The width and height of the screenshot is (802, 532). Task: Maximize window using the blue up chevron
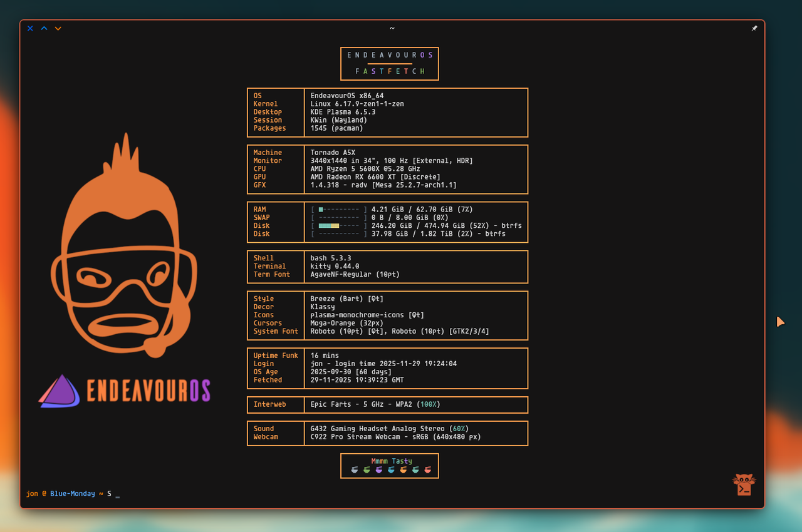(x=44, y=28)
